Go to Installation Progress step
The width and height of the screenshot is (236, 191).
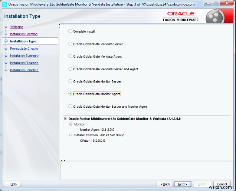pos(24,63)
